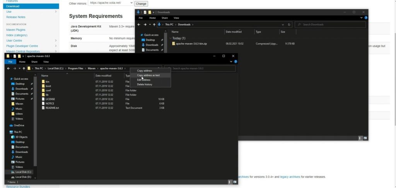The height and width of the screenshot is (188, 396).
Task: Expand chevron after apache-maven-3.6.3 breadcrumb
Action: click(125, 68)
